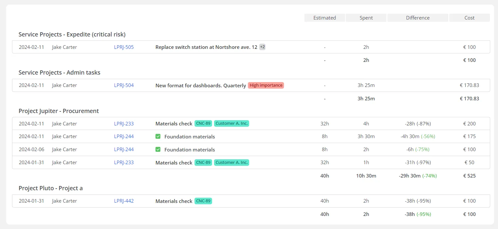
Task: Open LPRJ-244 link dated 2024-02-06
Action: pos(124,150)
